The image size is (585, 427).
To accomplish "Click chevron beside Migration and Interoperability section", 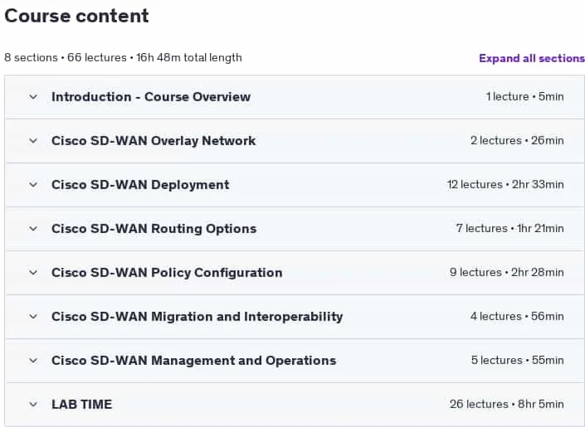I will pos(33,317).
